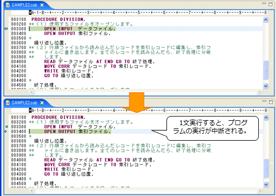Click the READ statement line in upper editor
This screenshot has width=276, height=196.
point(99,62)
